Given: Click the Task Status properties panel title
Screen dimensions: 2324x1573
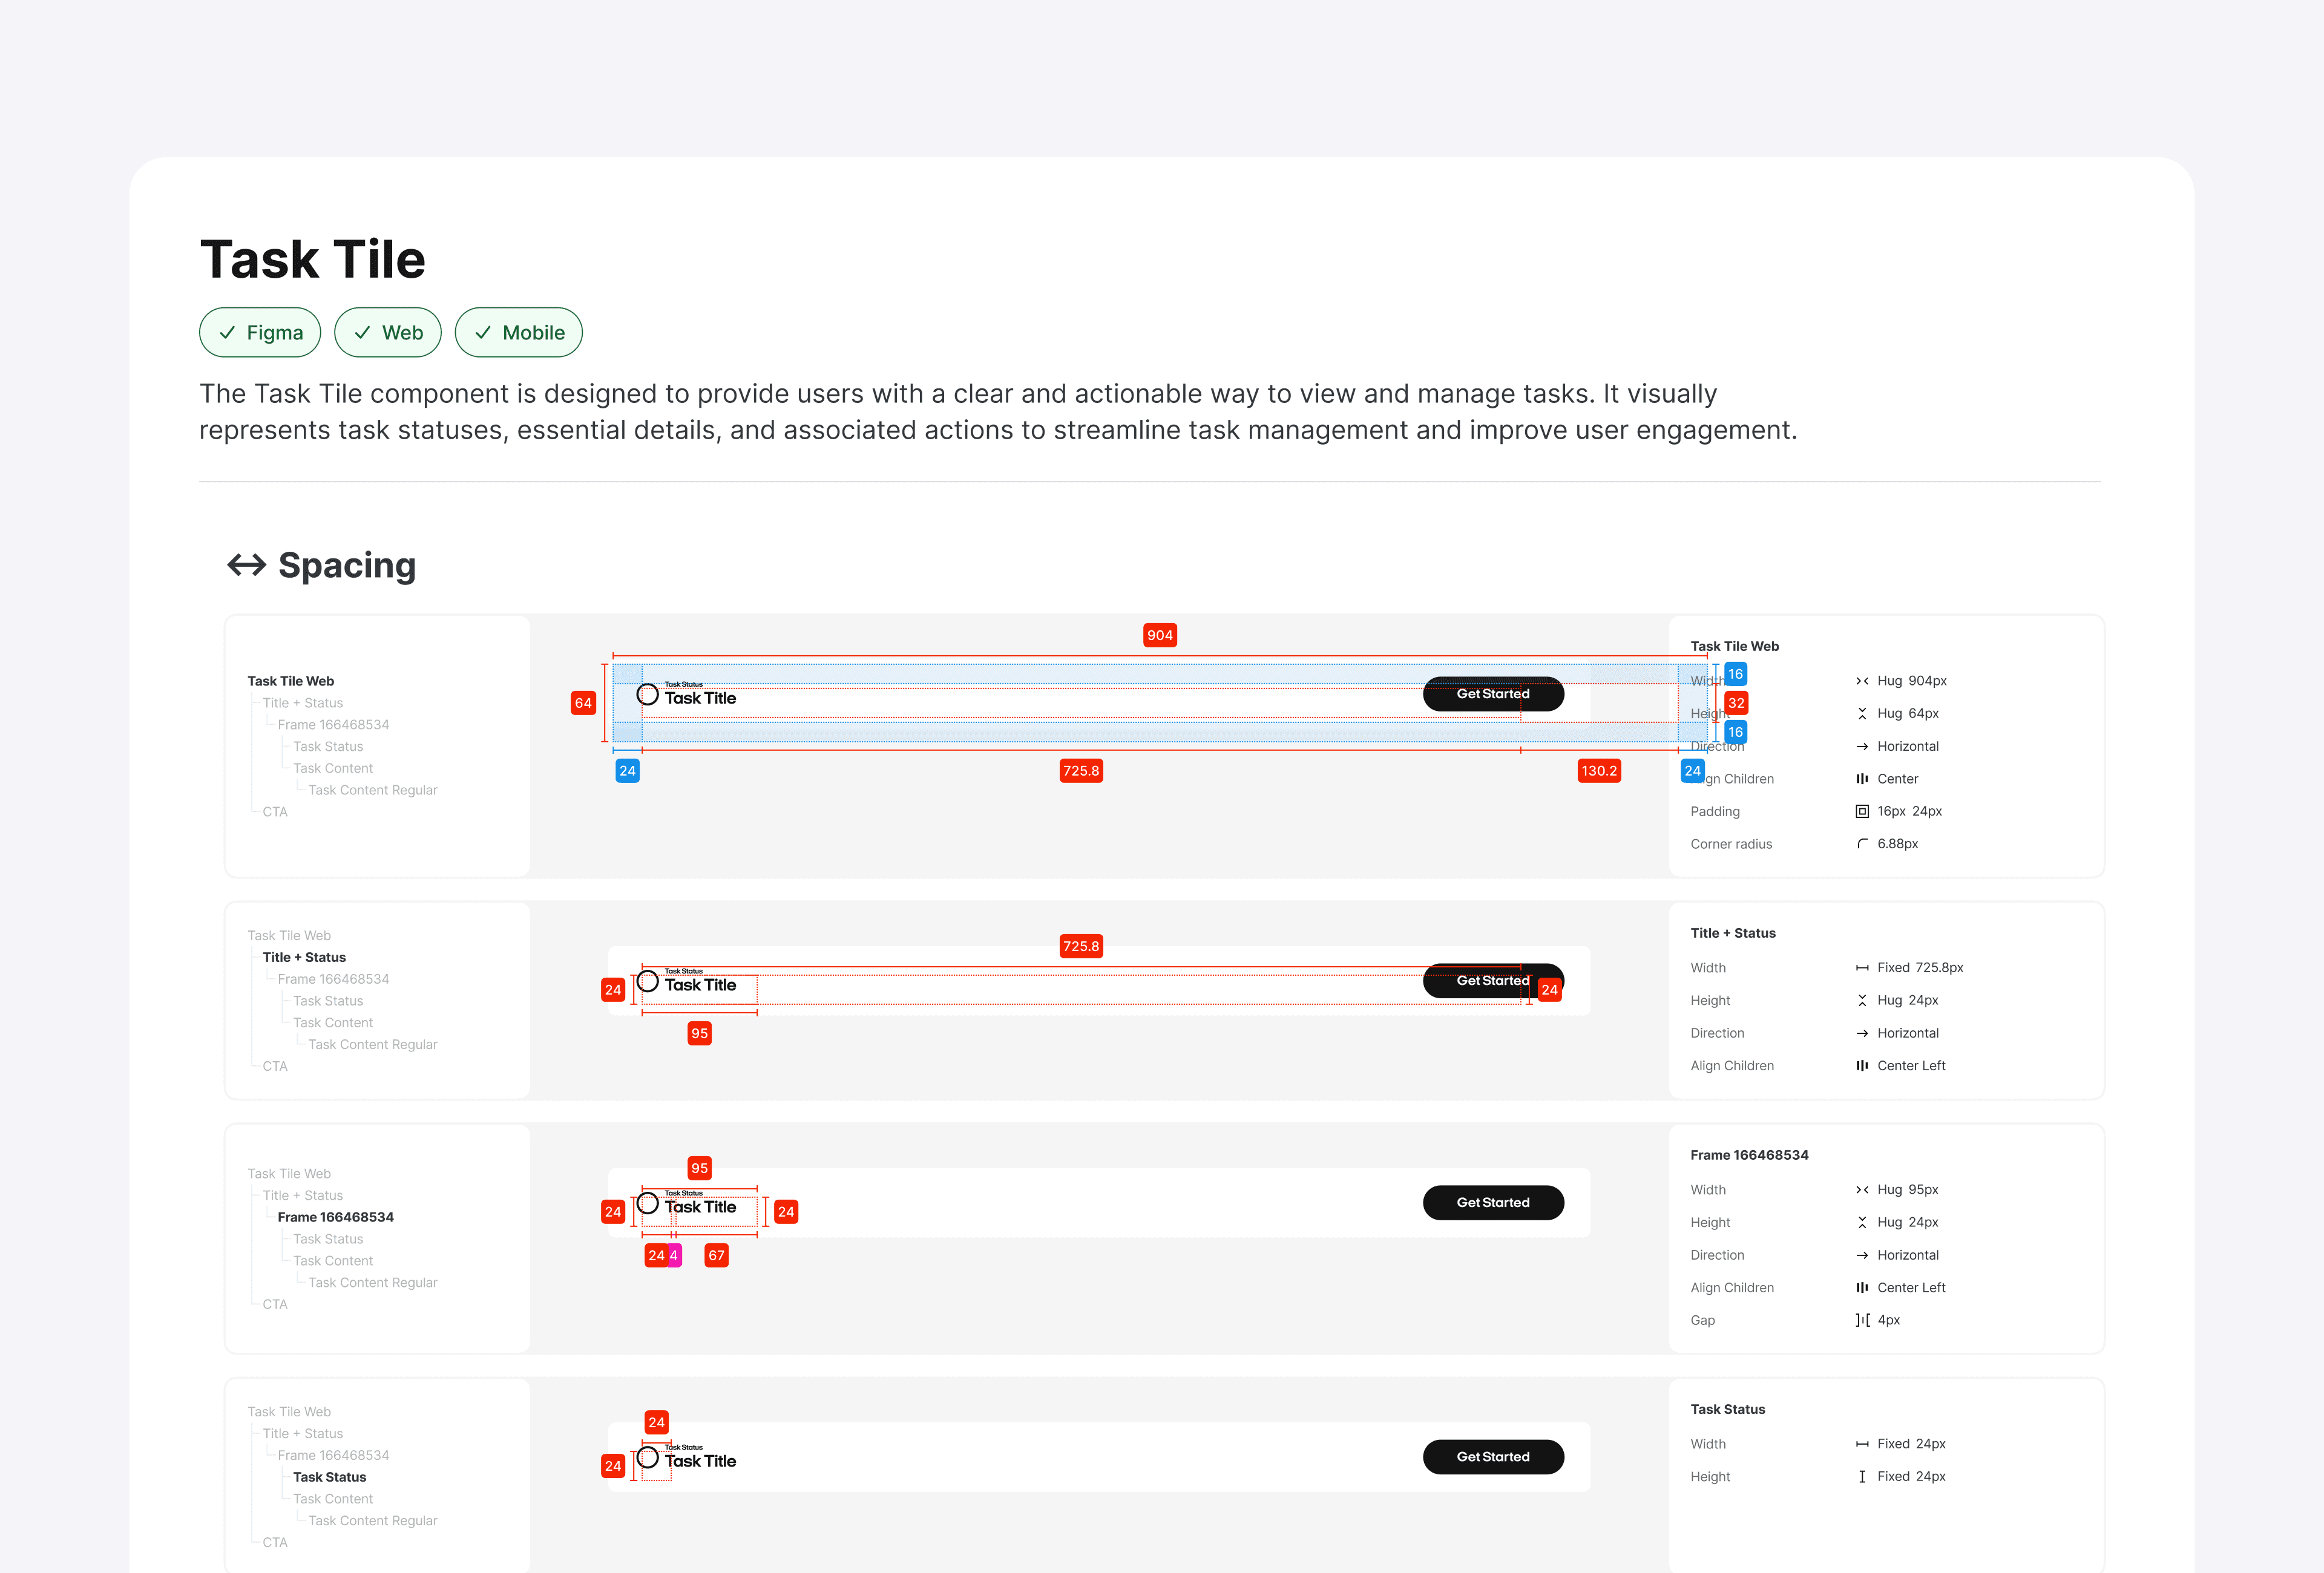Looking at the screenshot, I should [x=1727, y=1410].
